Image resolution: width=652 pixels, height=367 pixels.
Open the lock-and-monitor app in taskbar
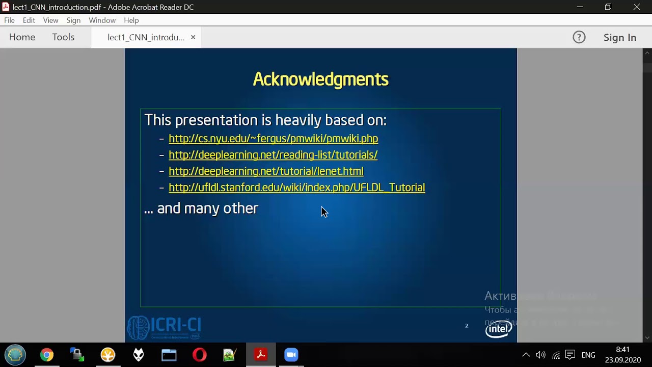coord(77,355)
